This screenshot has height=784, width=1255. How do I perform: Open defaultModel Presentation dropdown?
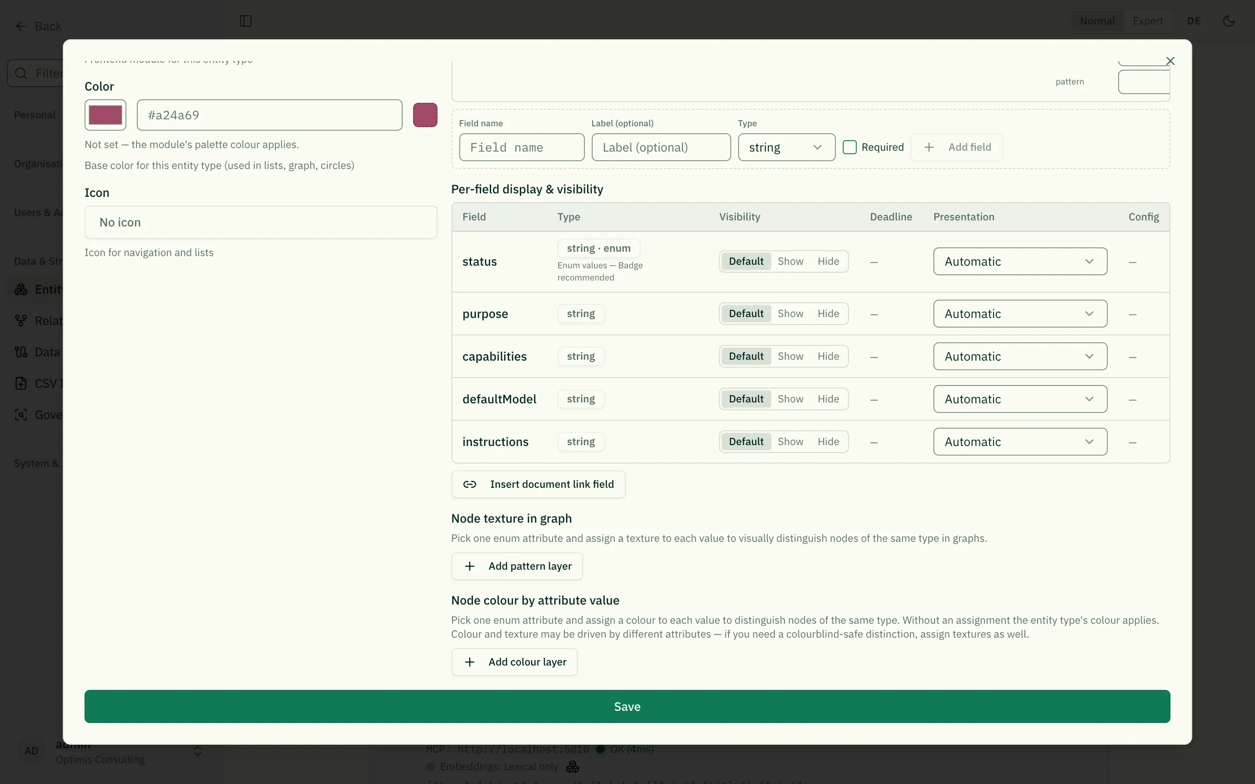tap(1020, 399)
